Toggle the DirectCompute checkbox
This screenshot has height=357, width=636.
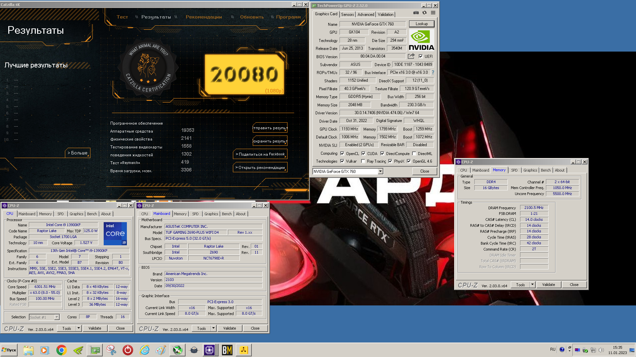(382, 154)
